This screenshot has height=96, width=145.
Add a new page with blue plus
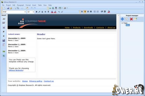click(x=122, y=19)
